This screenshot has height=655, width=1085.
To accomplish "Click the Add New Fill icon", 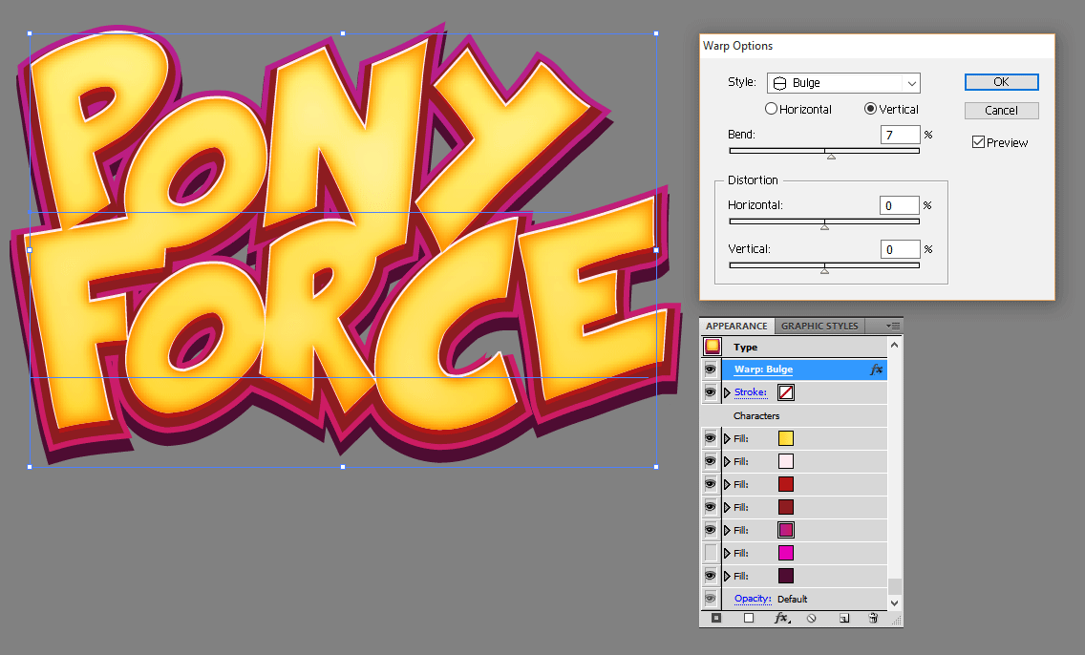I will click(749, 618).
